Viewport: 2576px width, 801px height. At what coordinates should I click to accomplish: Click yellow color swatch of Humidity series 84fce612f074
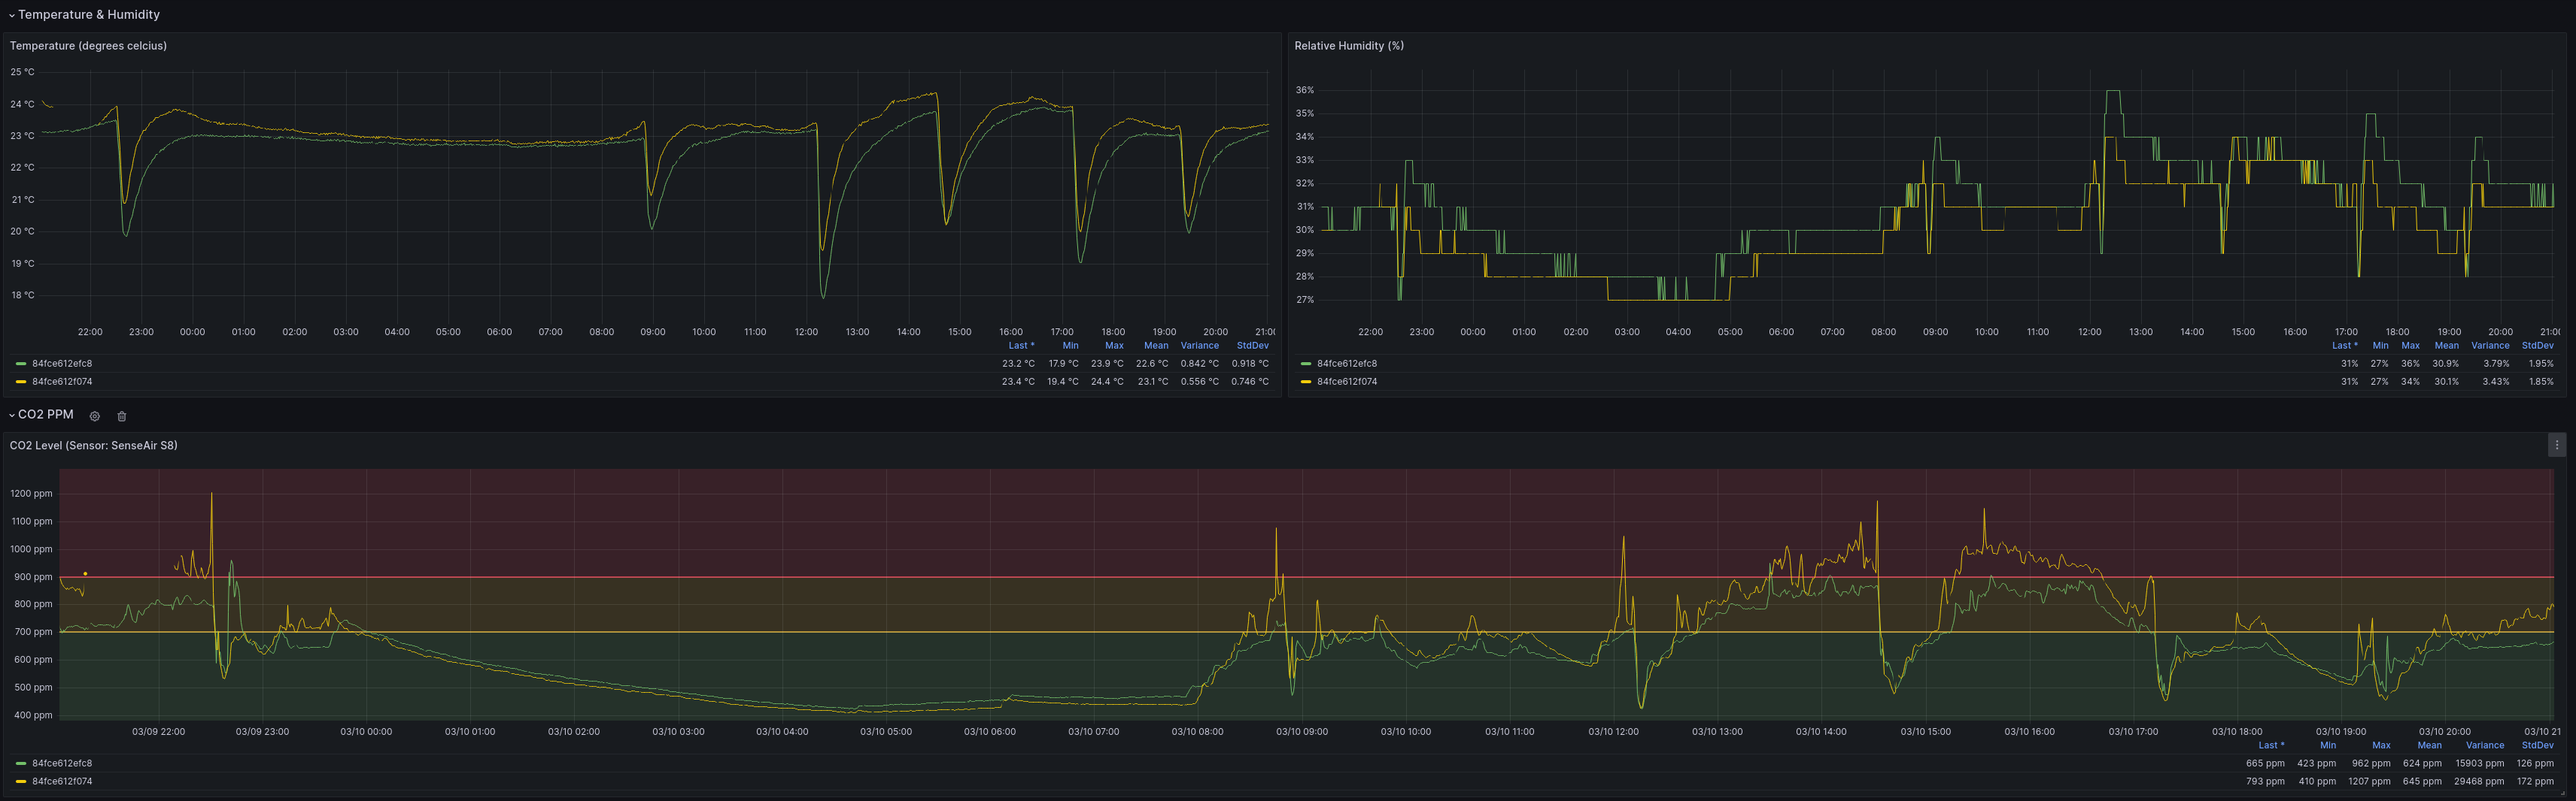point(1306,382)
